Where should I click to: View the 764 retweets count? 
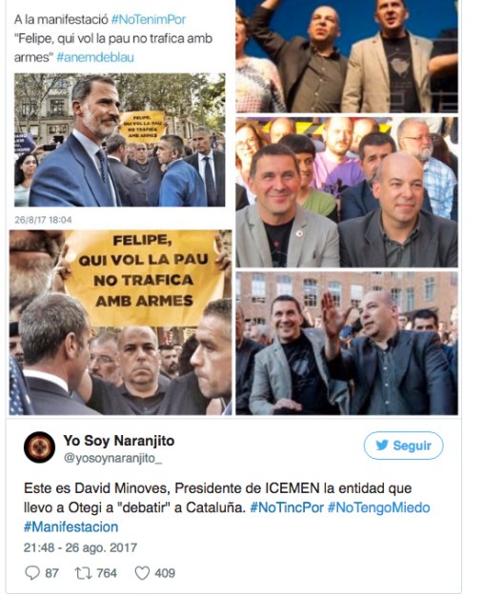[x=107, y=573]
